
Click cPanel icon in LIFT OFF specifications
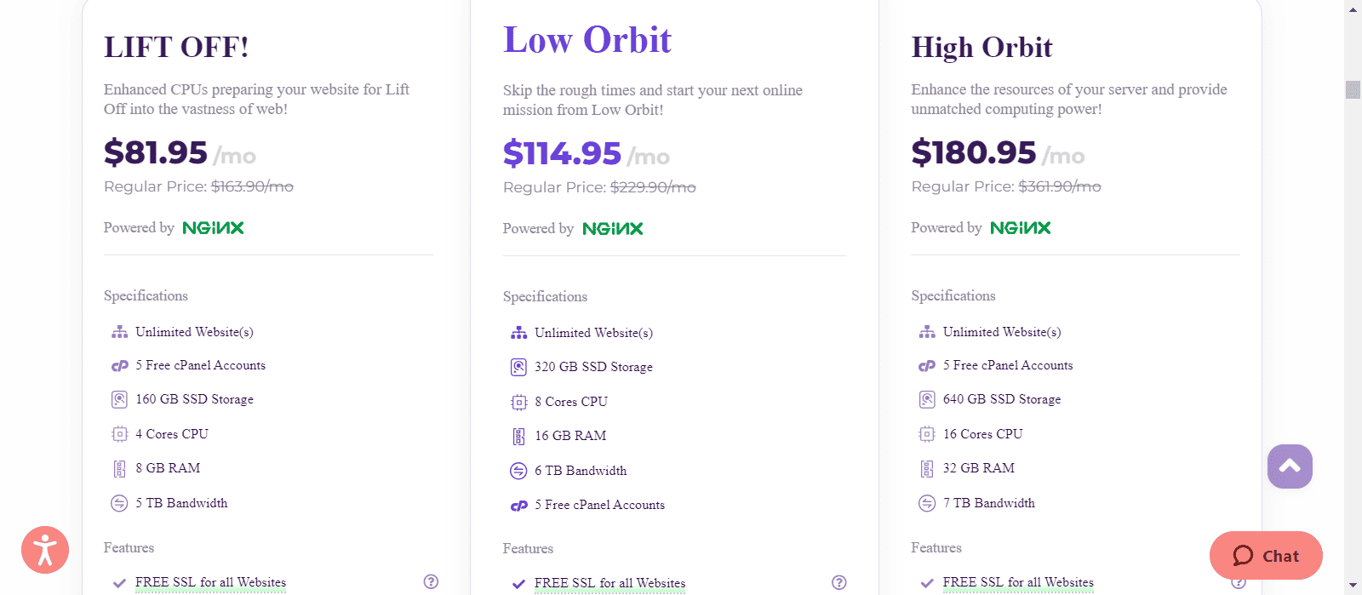click(120, 366)
